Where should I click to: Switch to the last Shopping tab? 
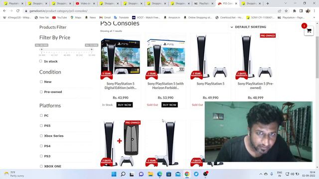251,3
